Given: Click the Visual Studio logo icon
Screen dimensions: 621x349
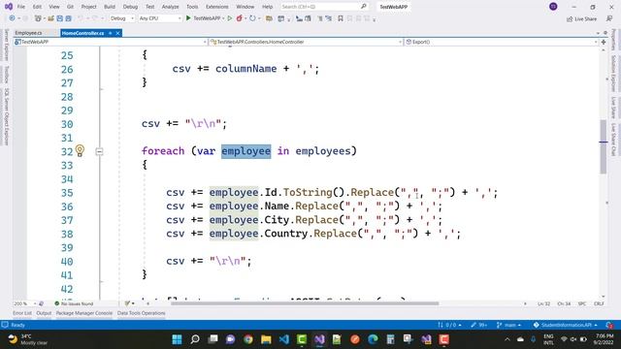Looking at the screenshot, I should pos(9,7).
